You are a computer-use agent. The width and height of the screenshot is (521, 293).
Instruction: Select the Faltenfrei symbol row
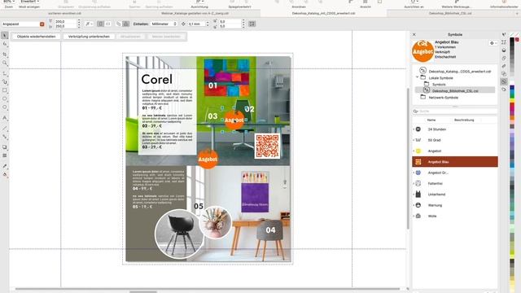(x=455, y=183)
